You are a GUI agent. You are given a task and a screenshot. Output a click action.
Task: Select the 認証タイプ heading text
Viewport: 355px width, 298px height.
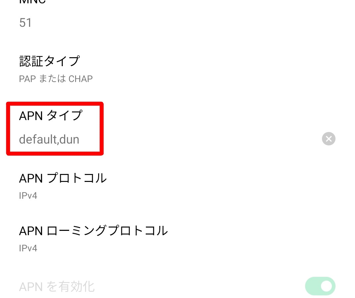point(49,61)
